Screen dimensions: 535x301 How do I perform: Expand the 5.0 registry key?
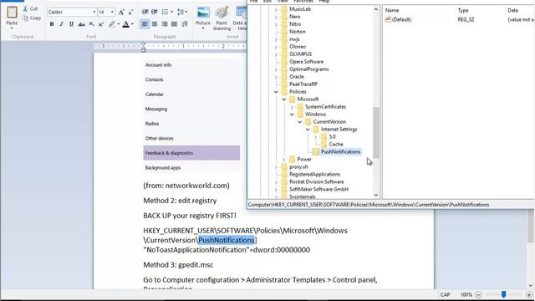coord(316,137)
